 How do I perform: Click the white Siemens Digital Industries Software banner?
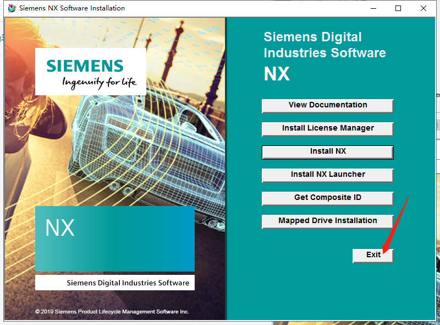click(114, 283)
